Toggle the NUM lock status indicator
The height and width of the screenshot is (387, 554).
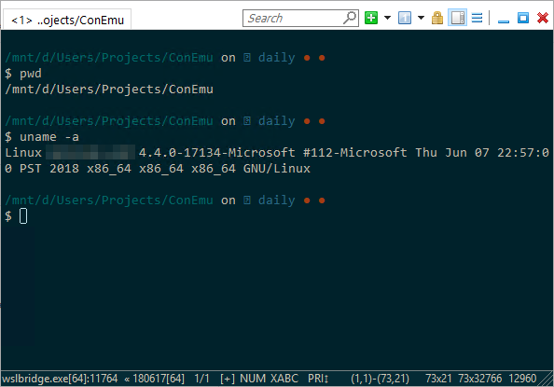click(253, 379)
